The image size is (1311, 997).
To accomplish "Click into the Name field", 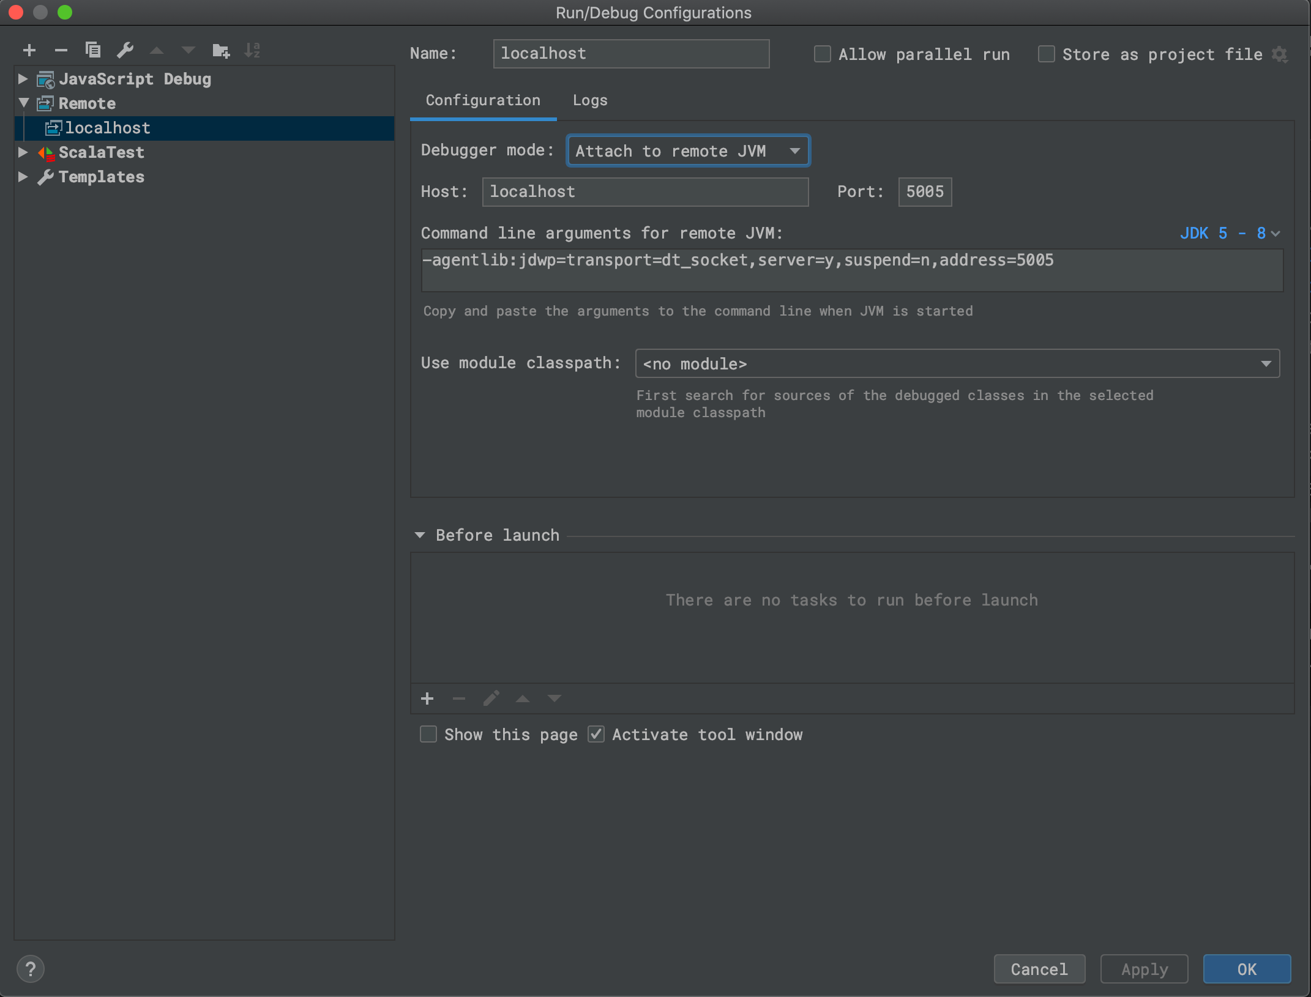I will 631,54.
